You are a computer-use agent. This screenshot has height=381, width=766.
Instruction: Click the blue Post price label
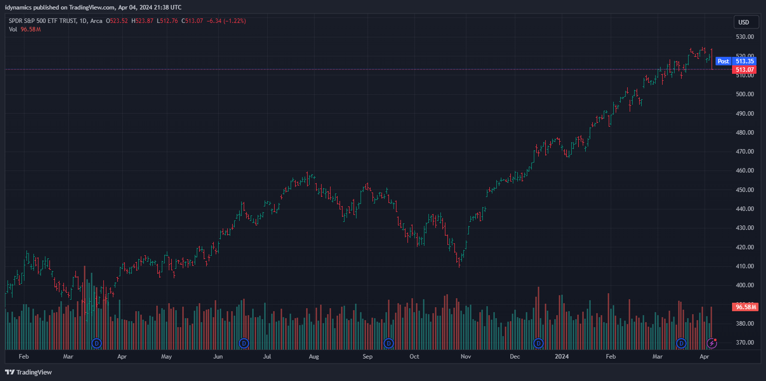pyautogui.click(x=723, y=61)
